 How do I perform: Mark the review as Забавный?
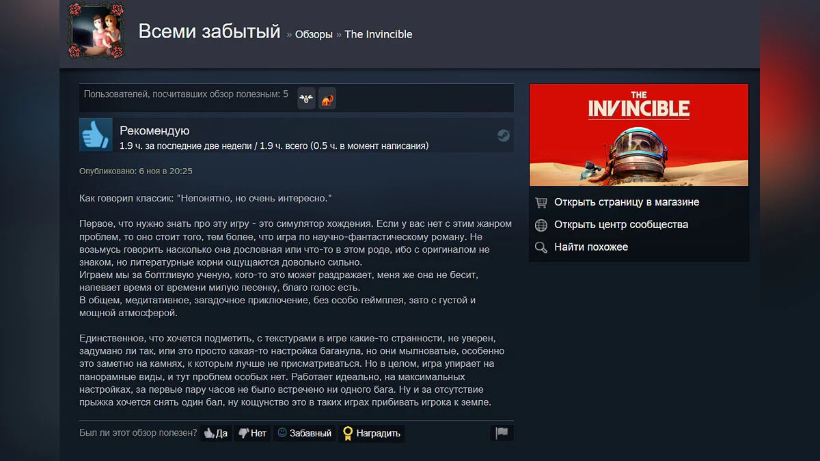305,433
